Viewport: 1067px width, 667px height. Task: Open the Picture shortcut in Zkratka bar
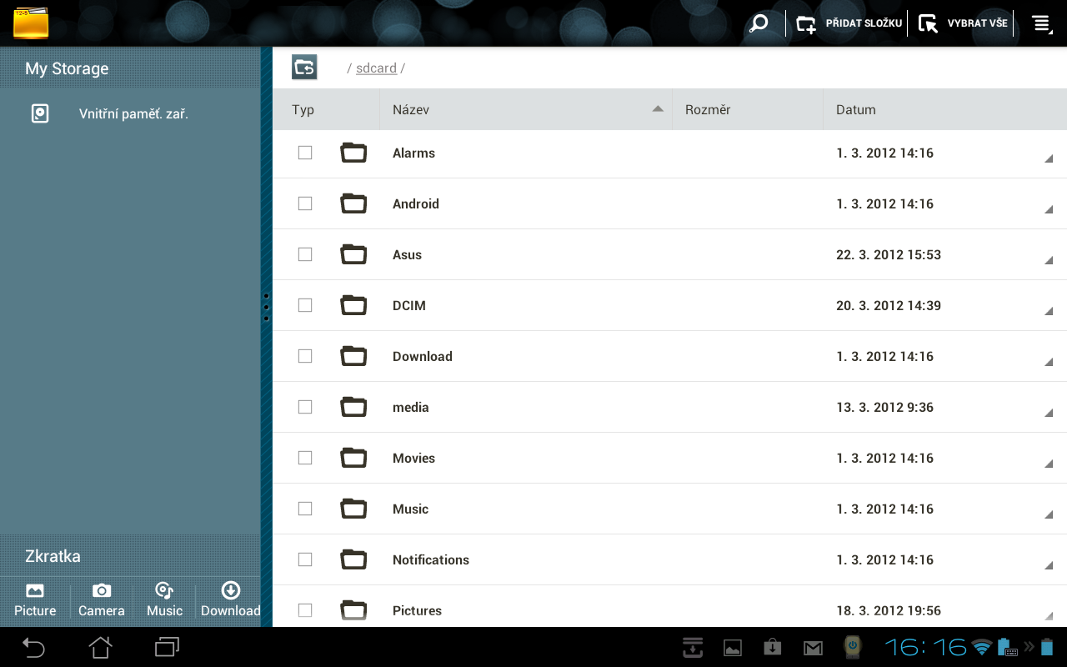click(34, 599)
